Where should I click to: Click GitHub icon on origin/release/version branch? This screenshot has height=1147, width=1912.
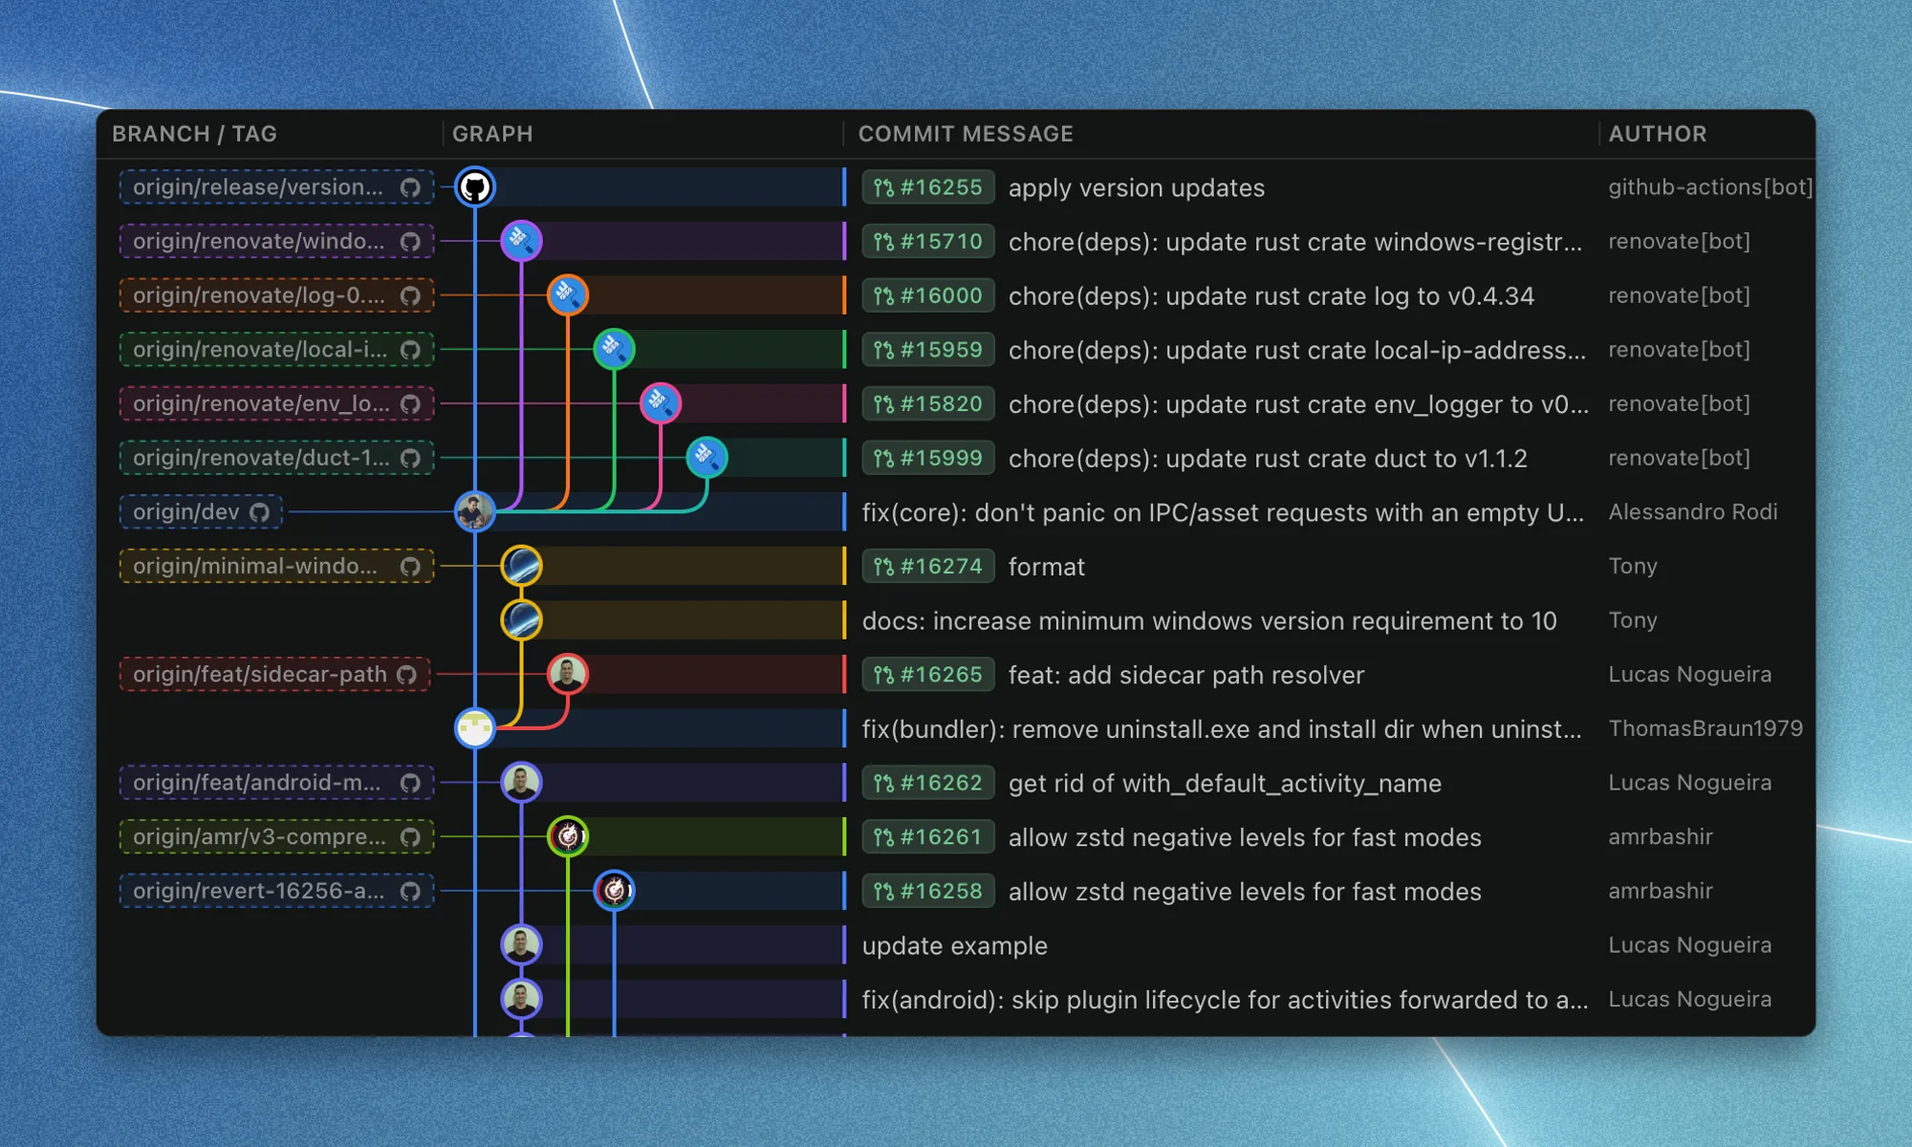click(410, 187)
